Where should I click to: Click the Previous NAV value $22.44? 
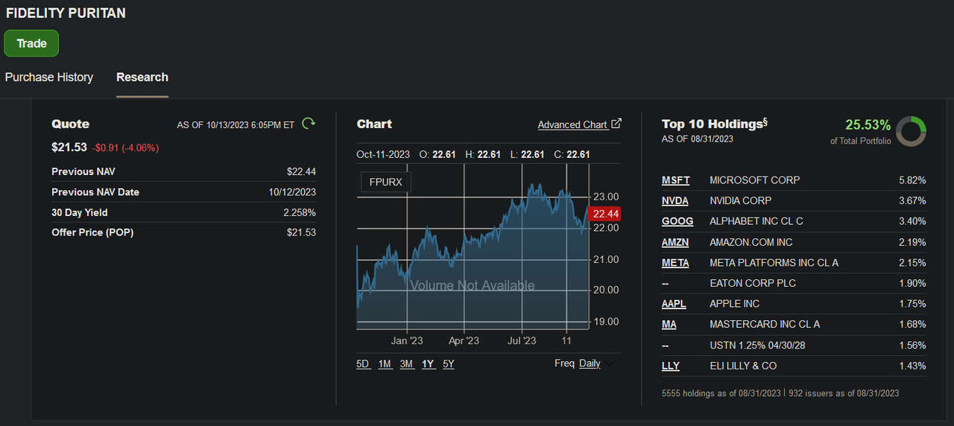(301, 171)
